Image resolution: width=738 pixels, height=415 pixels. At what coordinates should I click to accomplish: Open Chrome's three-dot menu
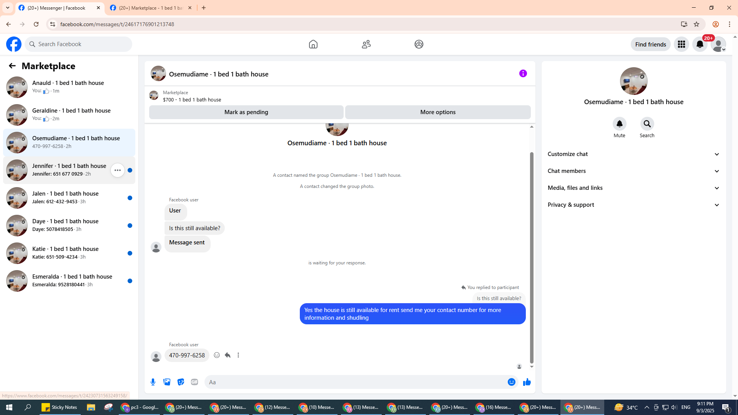730,24
